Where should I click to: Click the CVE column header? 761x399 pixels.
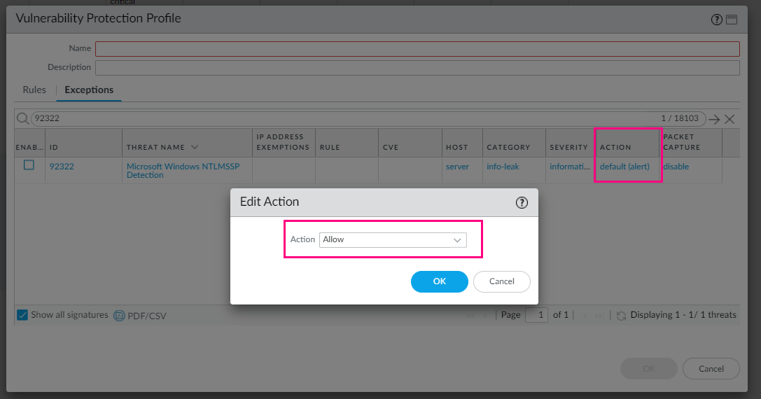click(410, 143)
